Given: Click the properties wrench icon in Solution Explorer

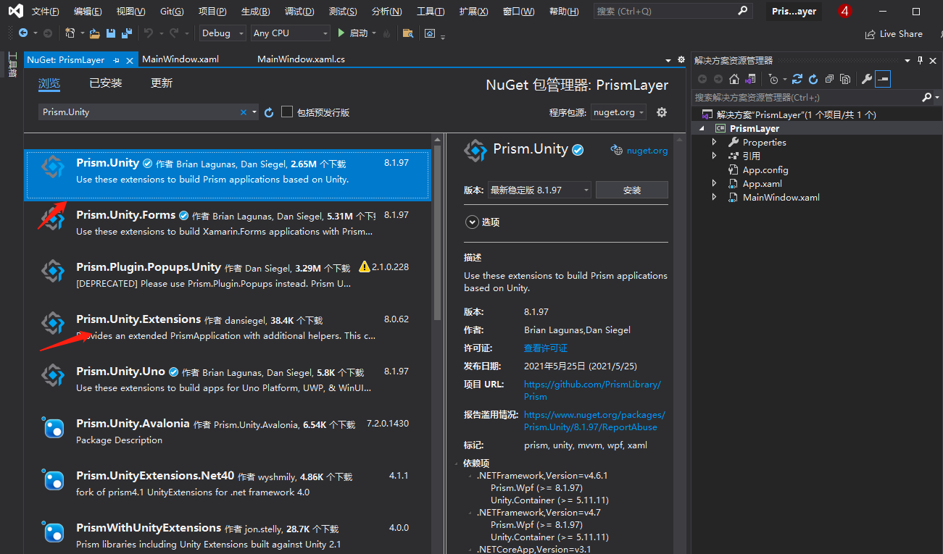Looking at the screenshot, I should [867, 79].
